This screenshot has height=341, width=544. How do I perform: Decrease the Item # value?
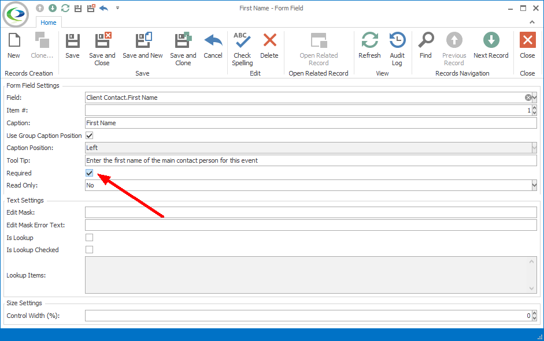534,113
